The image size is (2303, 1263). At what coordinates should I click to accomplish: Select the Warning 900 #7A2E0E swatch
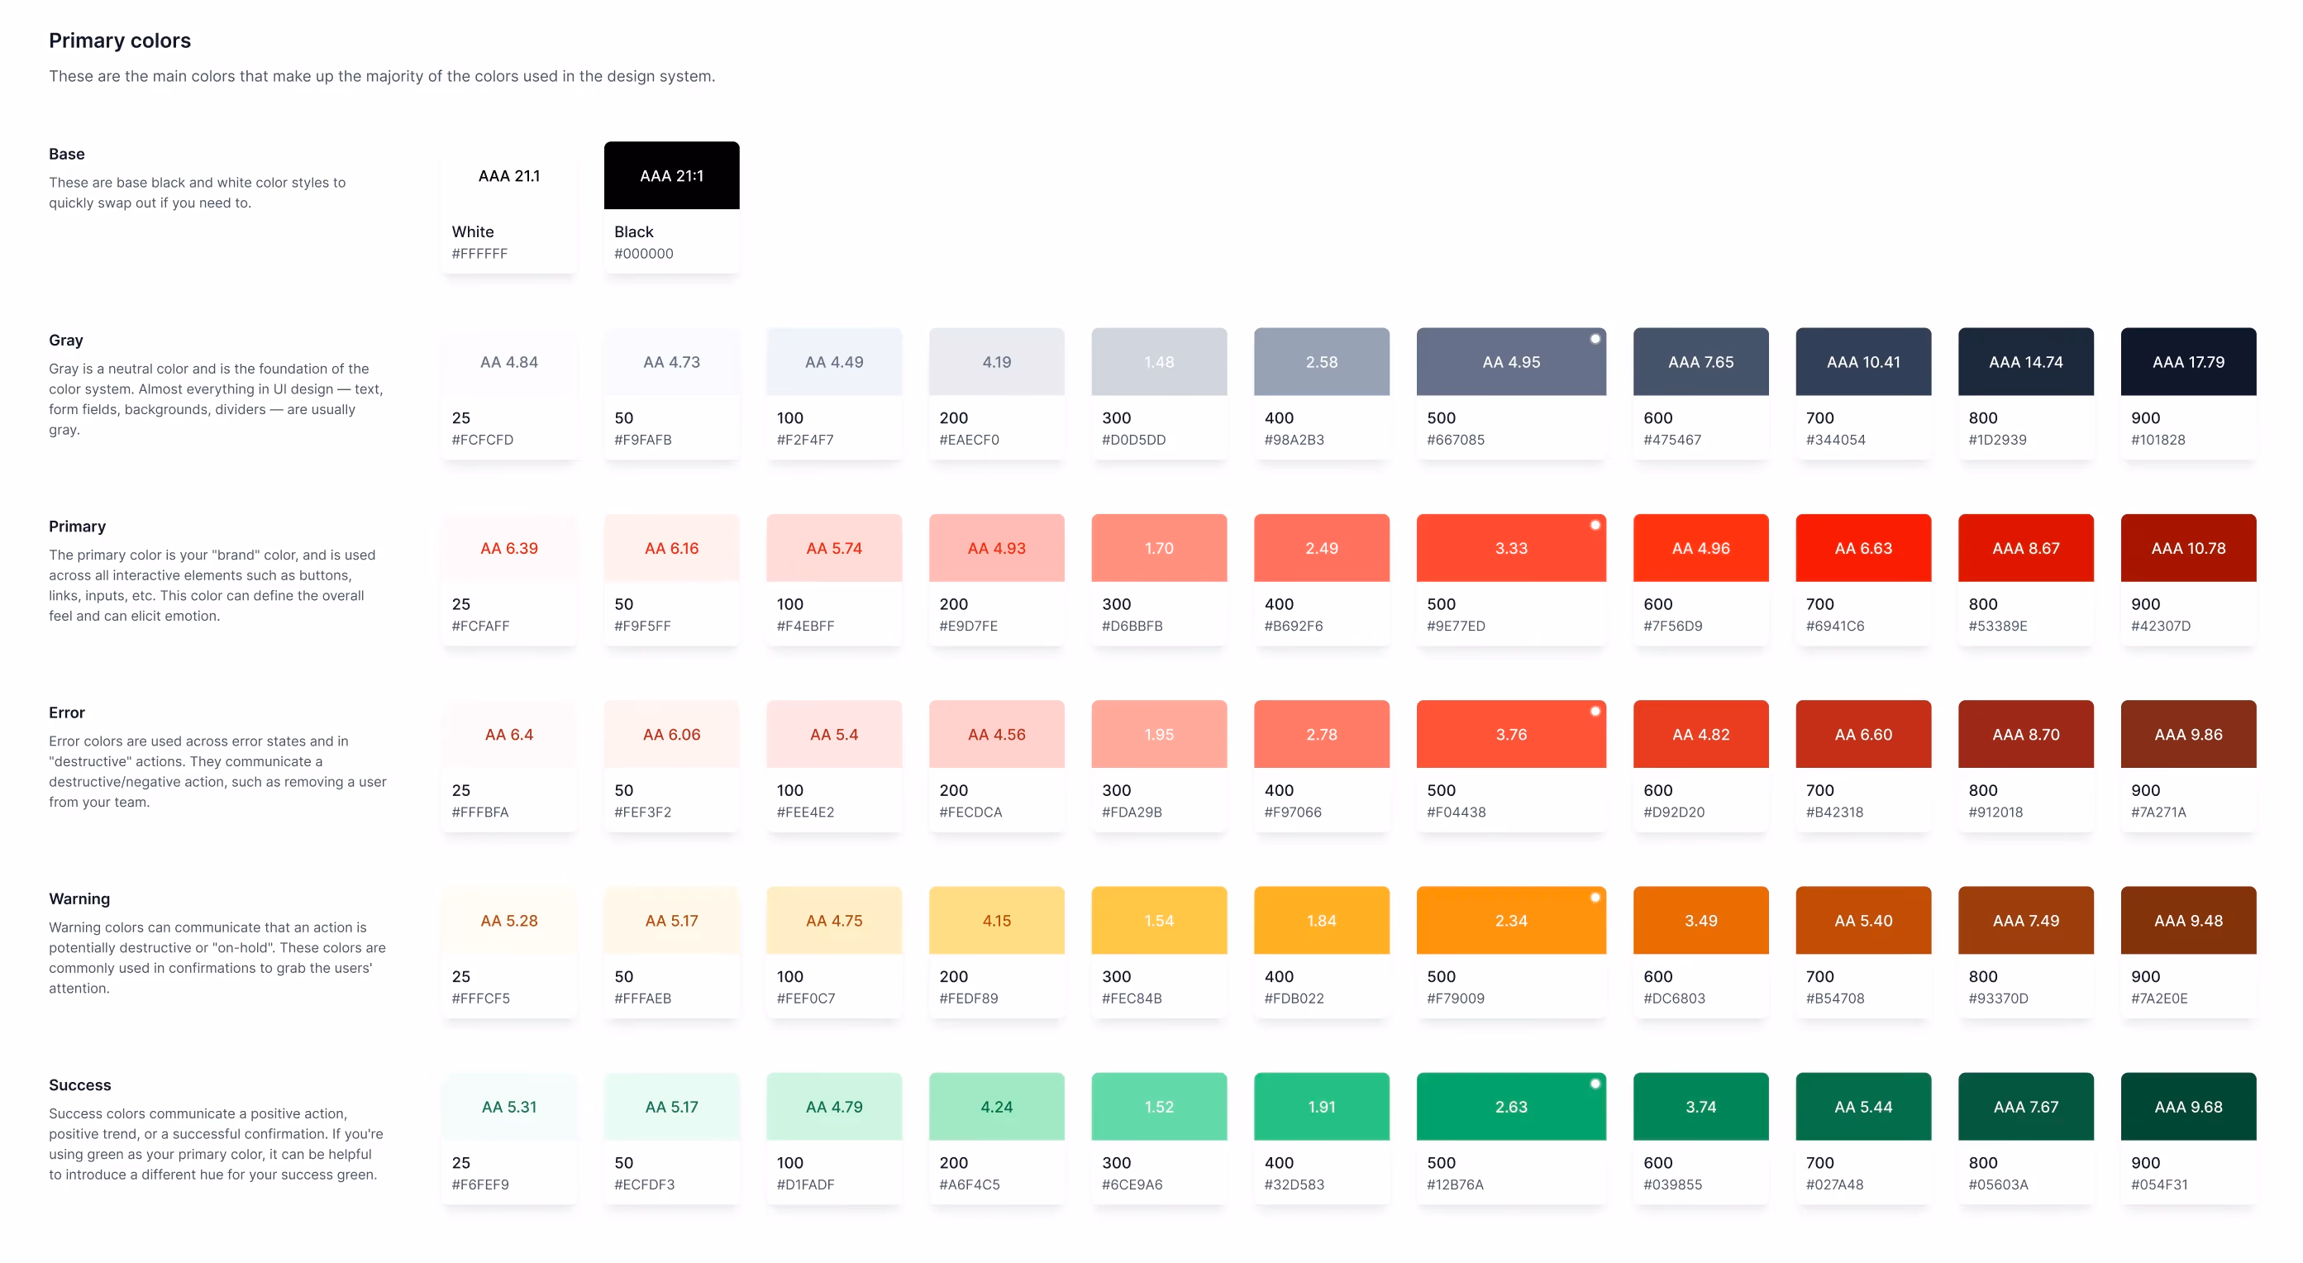[2189, 920]
